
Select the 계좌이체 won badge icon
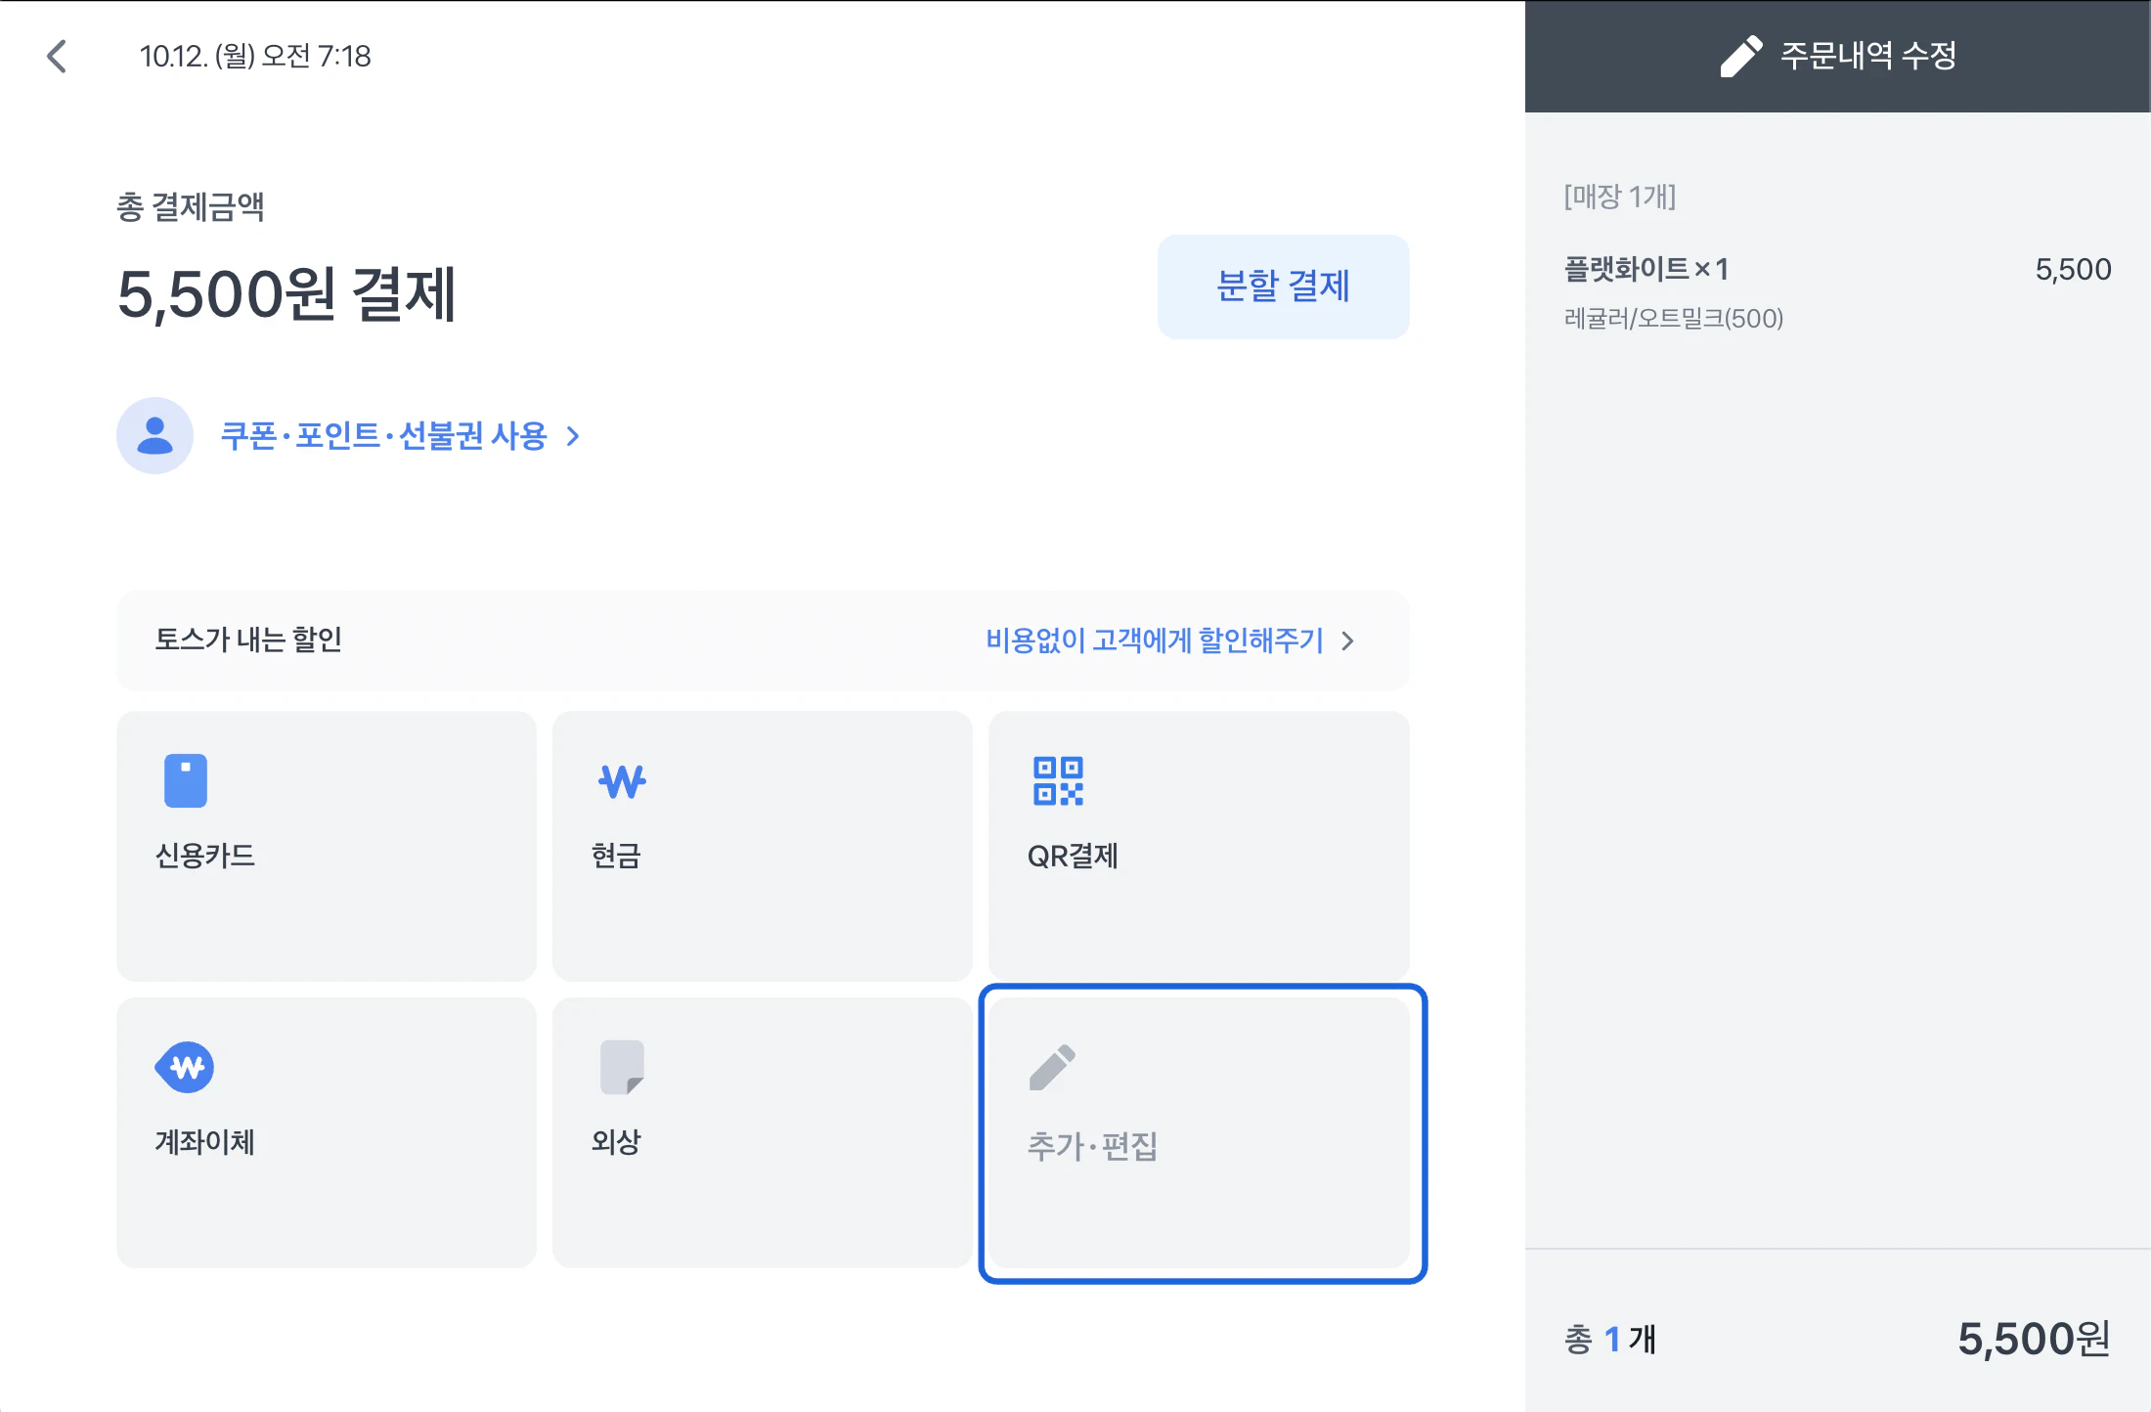click(185, 1067)
